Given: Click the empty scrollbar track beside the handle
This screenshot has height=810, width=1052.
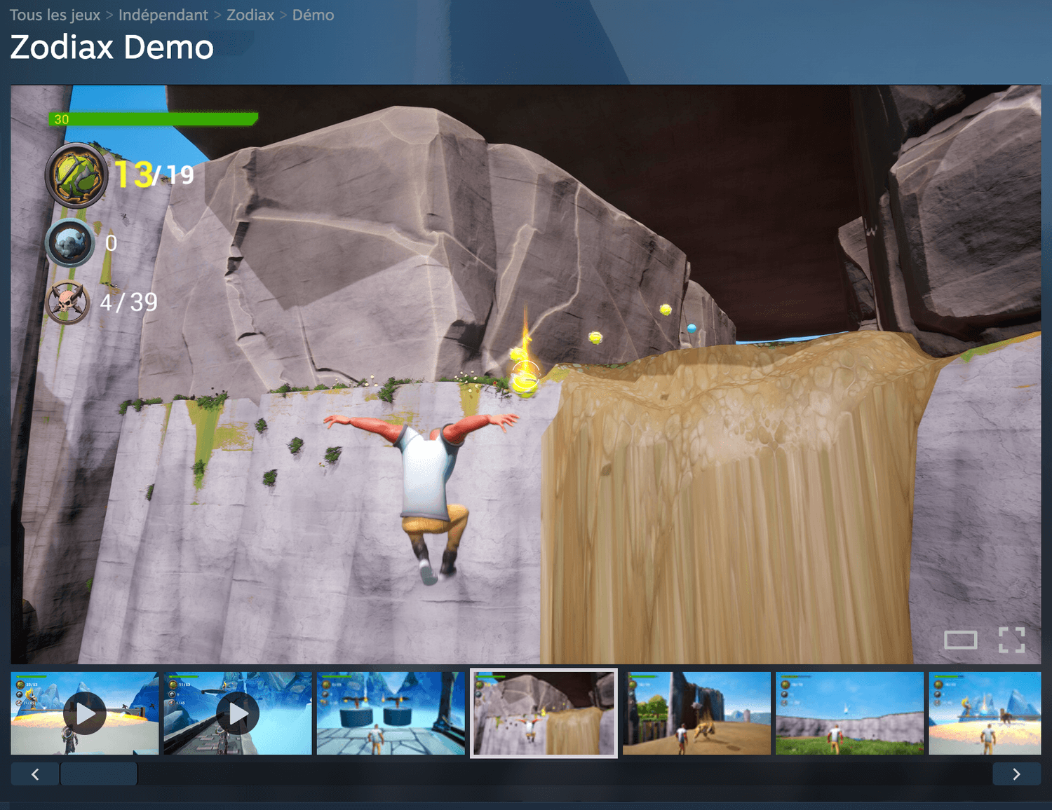Looking at the screenshot, I should [561, 774].
